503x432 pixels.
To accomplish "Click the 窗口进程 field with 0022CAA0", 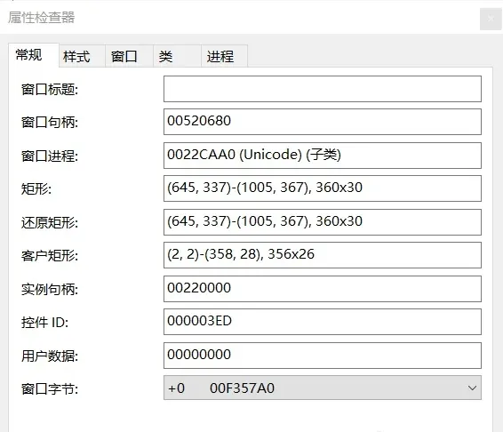I will tap(323, 156).
